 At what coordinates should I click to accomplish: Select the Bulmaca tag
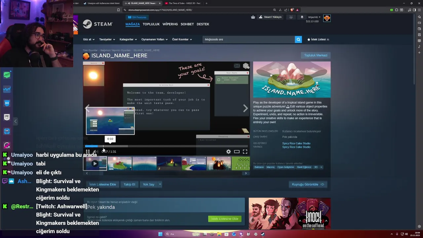(259, 167)
